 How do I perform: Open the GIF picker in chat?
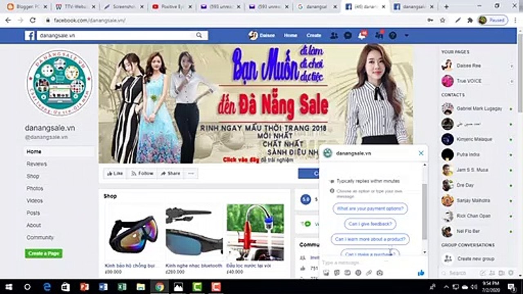(347, 273)
